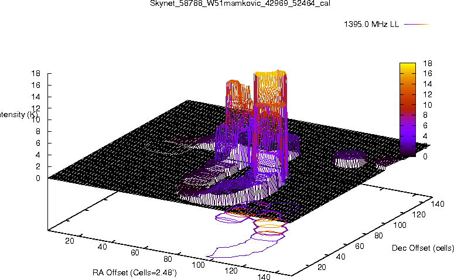454x280 pixels.
Task: Click tick 140 on the RA Offset axis
Action: (264, 276)
